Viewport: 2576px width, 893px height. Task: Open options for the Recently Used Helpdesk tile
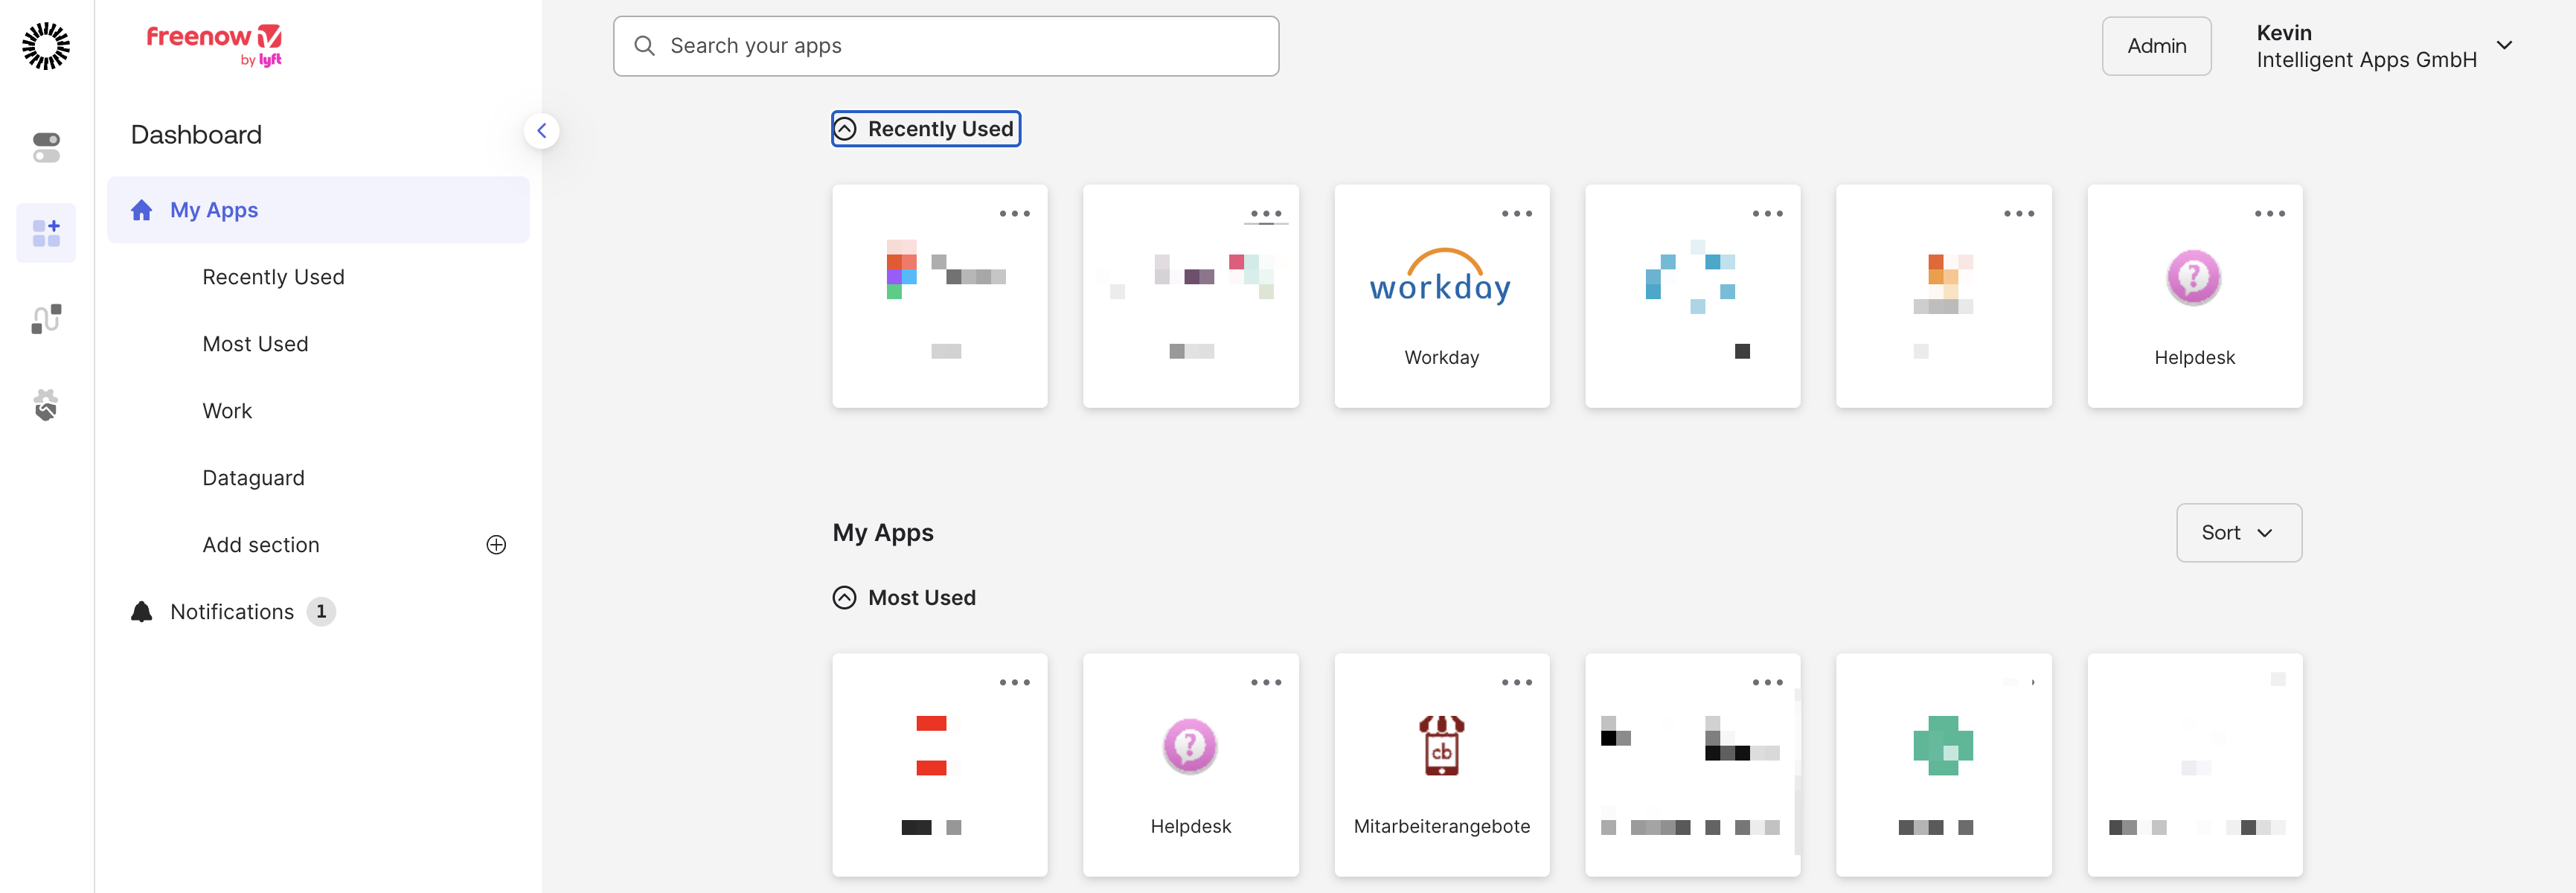[2270, 214]
